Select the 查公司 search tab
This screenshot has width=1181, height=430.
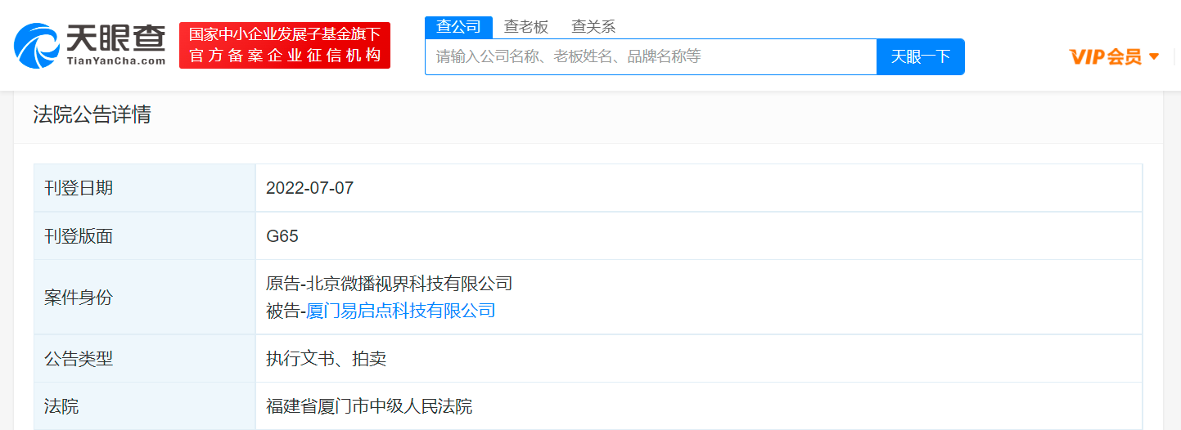(458, 26)
